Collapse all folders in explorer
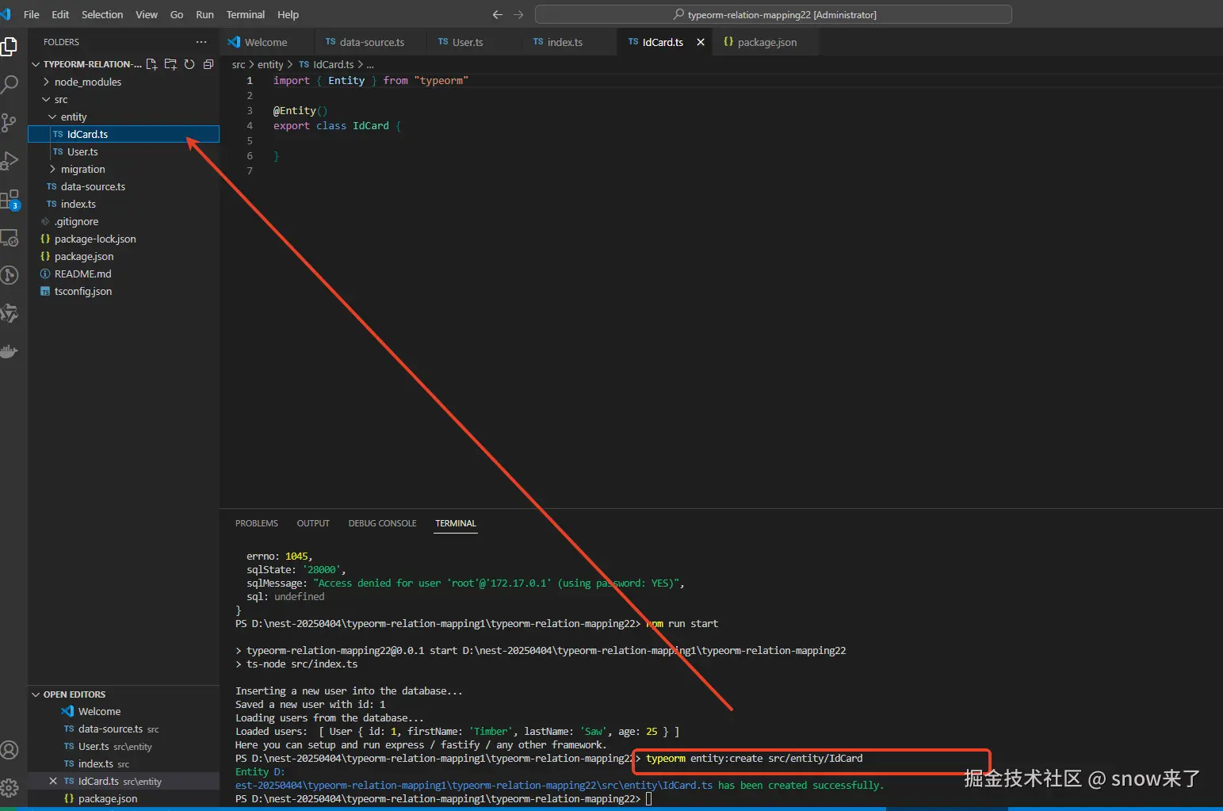Viewport: 1223px width, 811px height. pos(208,64)
